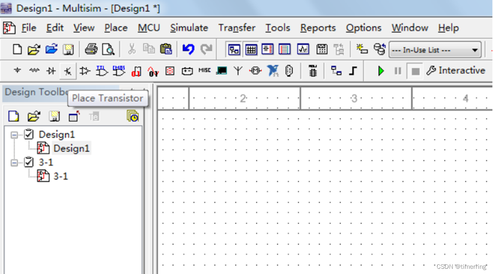
Task: Place Analog op-amp component
Action: tap(85, 71)
